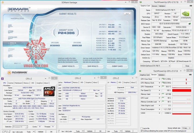The width and height of the screenshot is (194, 133).
Task: Click the screenshot camera icon in the top GPU-Z window
Action: tap(191, 6)
